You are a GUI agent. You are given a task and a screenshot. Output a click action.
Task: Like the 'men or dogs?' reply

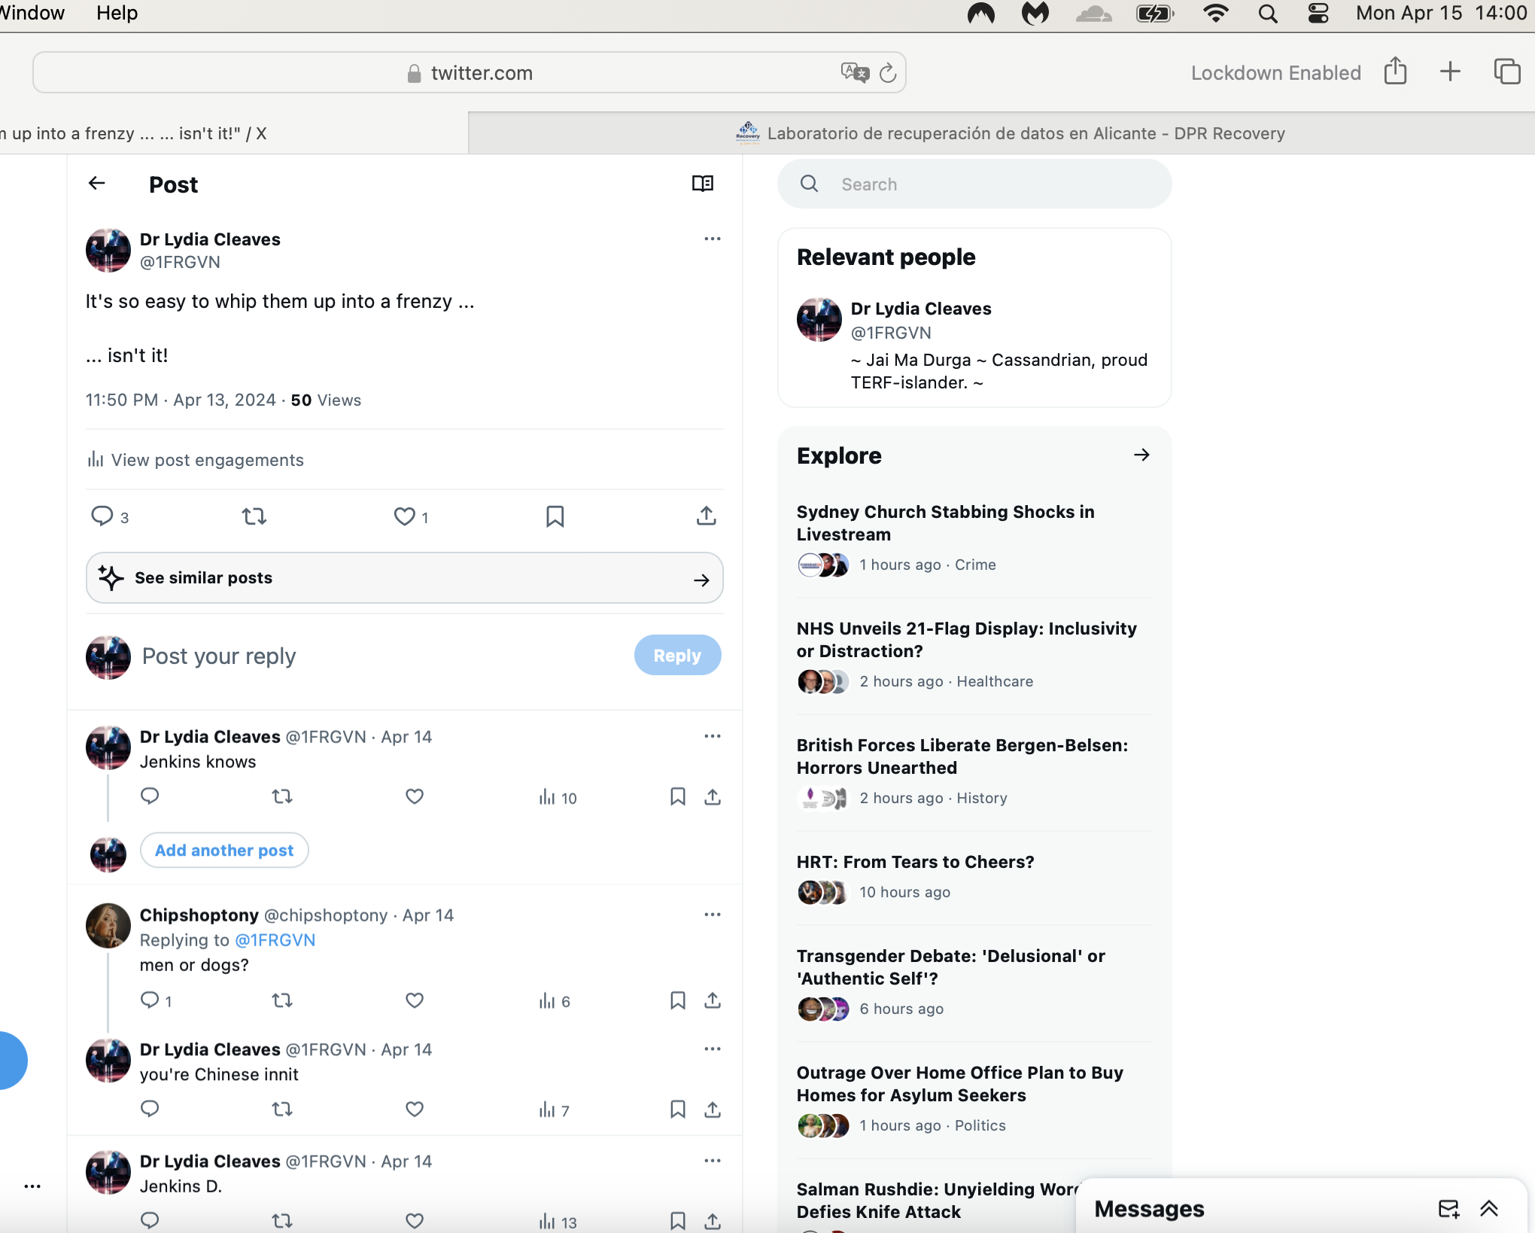[x=415, y=1000]
